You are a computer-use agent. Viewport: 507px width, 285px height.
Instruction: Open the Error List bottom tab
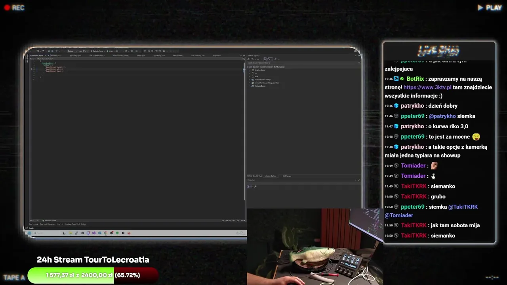point(59,224)
